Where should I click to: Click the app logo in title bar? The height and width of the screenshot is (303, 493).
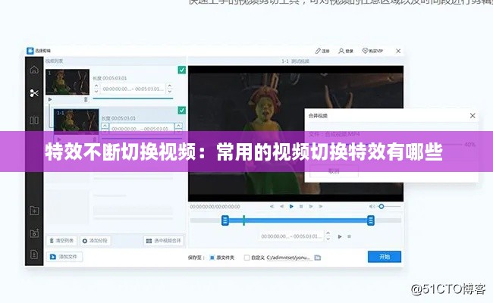point(30,51)
